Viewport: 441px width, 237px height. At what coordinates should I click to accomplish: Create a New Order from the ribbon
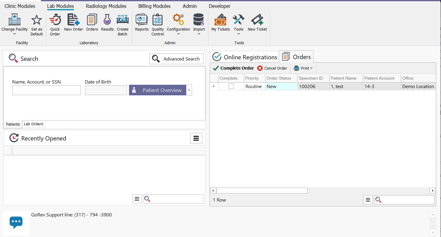click(74, 23)
